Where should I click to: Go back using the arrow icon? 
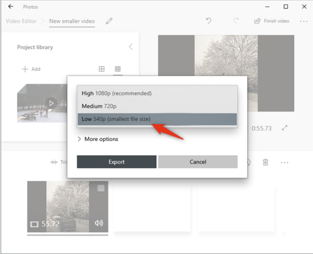[x=11, y=7]
